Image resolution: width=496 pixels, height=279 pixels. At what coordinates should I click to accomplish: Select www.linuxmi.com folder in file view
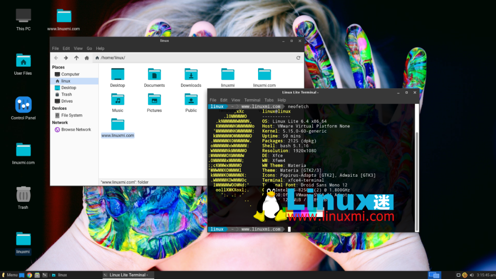tap(118, 128)
